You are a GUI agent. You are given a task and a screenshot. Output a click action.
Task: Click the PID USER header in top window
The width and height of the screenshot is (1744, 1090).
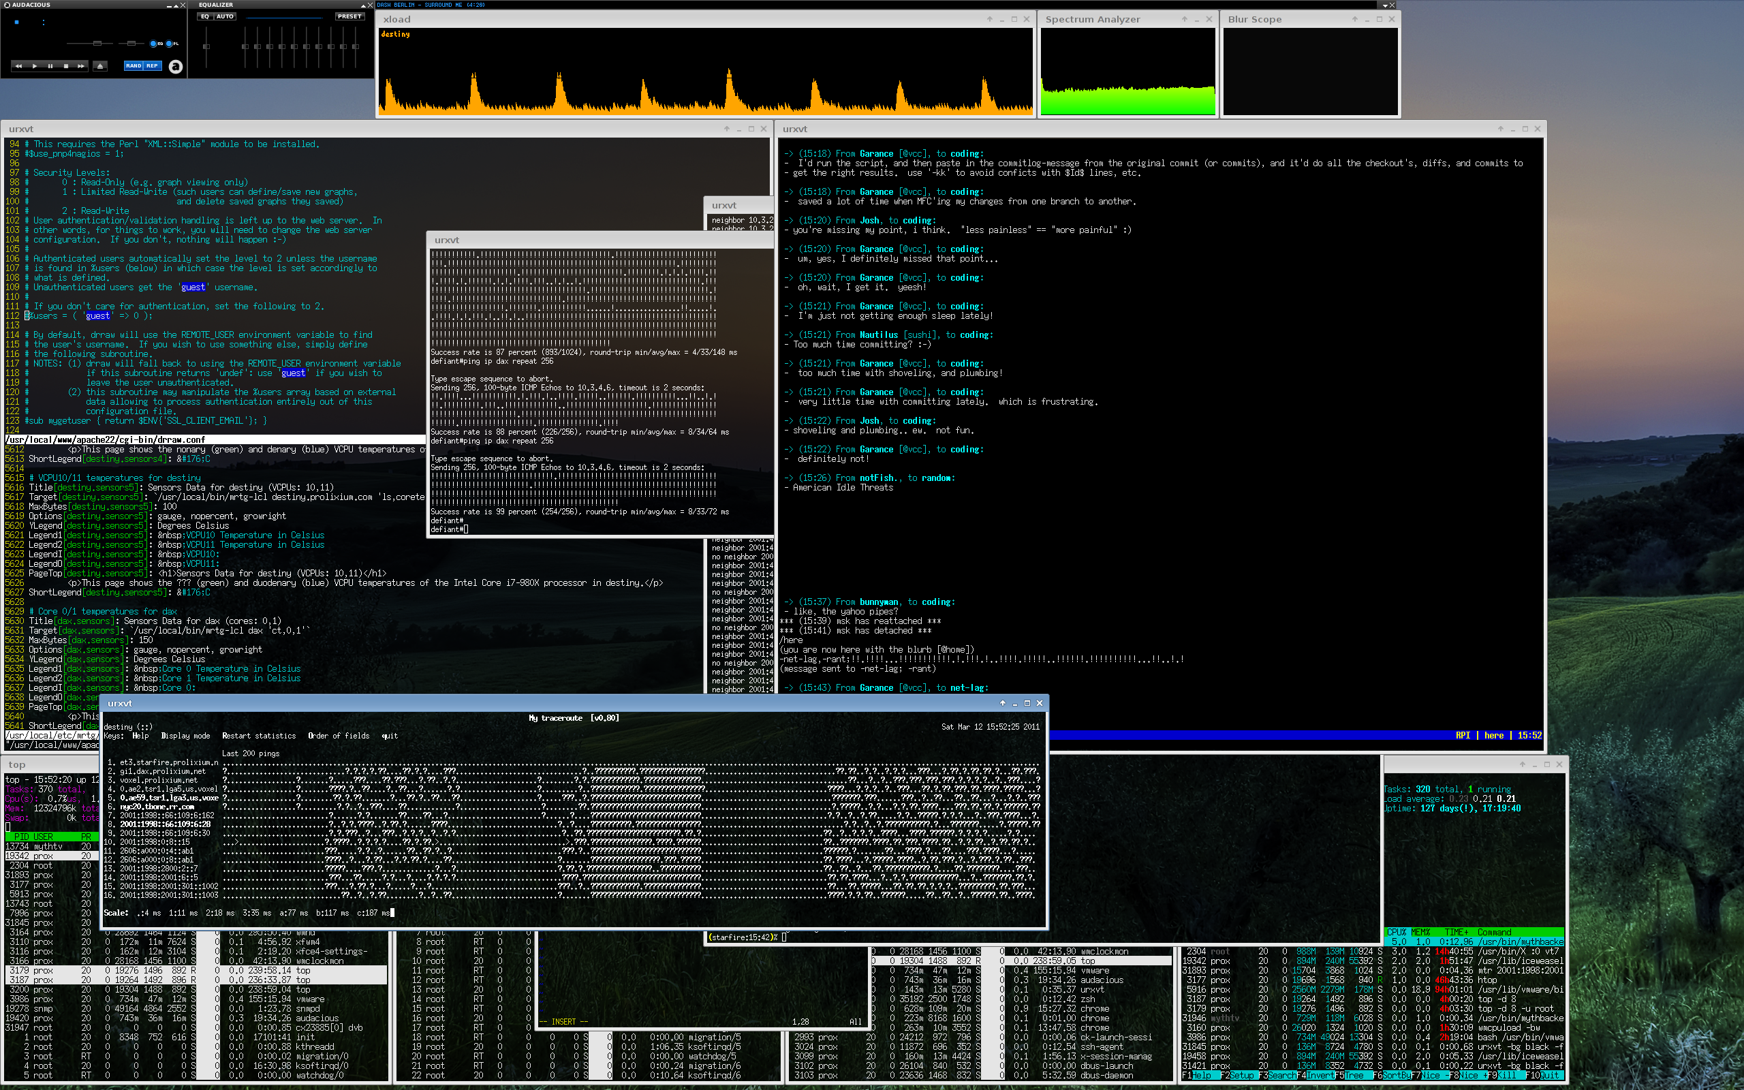point(52,837)
